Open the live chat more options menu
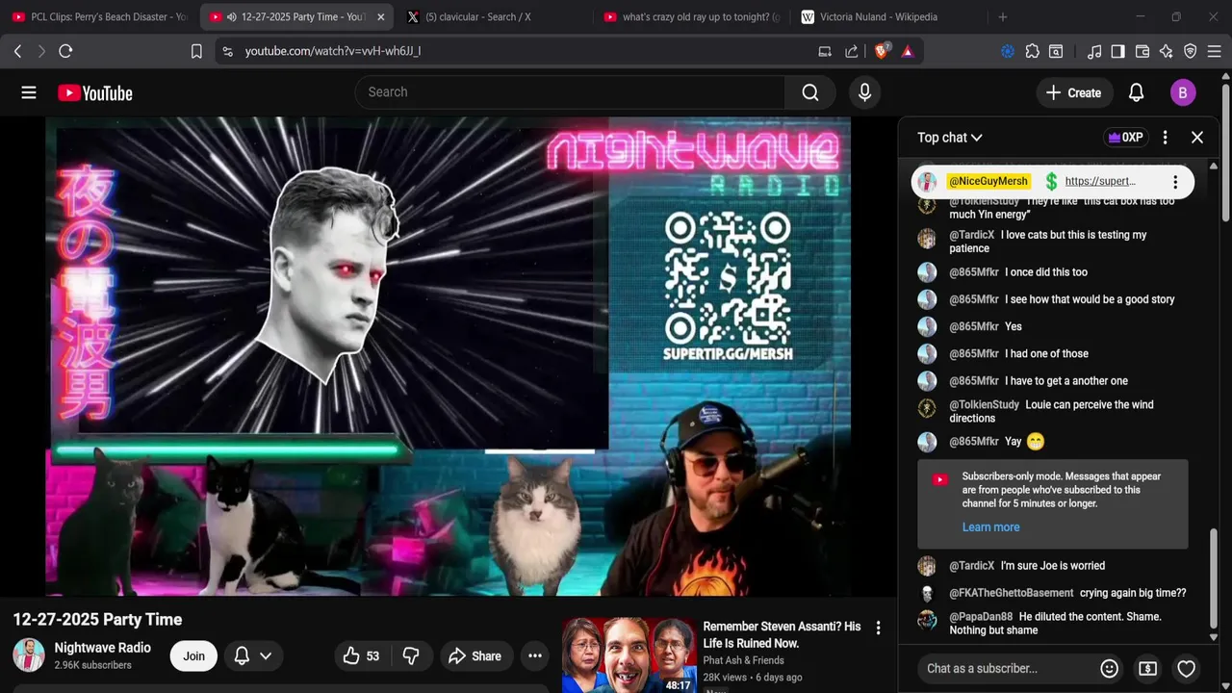 [x=1165, y=138]
